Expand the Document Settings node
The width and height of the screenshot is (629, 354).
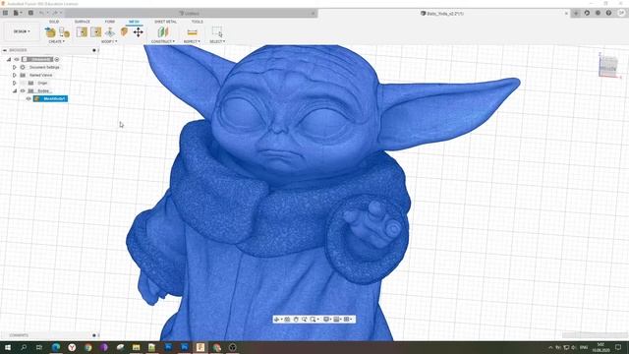[15, 68]
